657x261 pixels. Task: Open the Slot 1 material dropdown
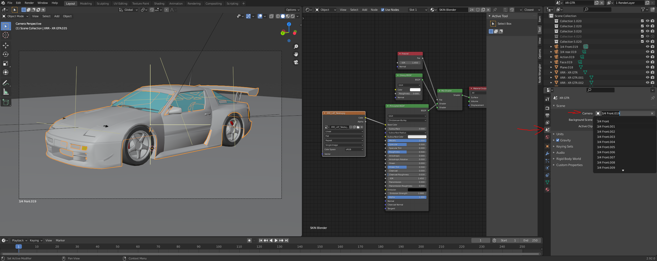coord(418,10)
